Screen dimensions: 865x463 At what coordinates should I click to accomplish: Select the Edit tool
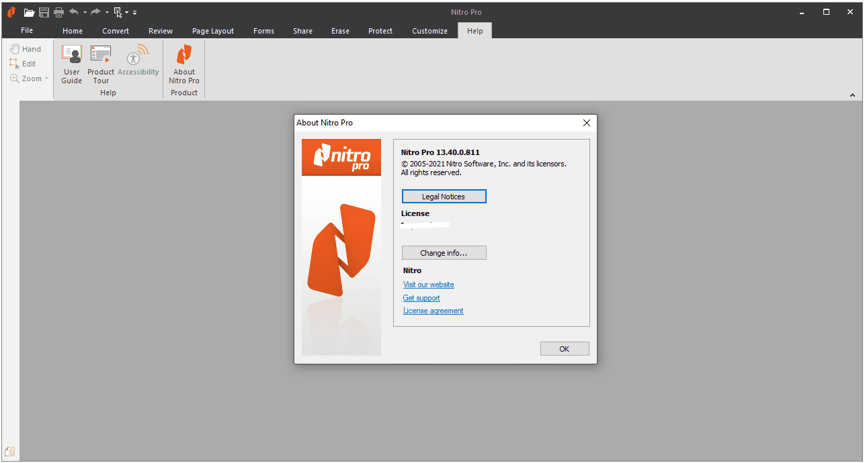pos(23,64)
